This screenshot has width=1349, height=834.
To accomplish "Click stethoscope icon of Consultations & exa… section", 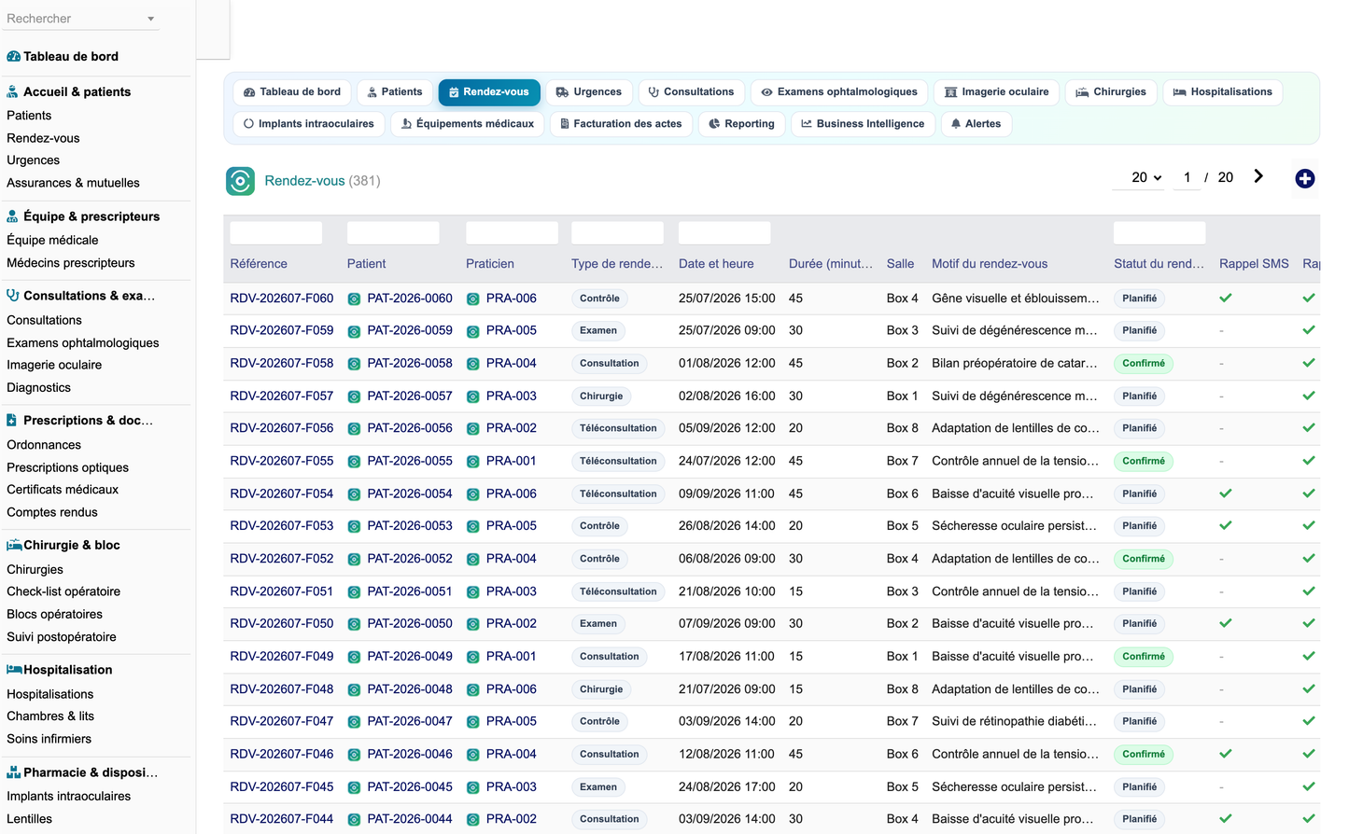I will [x=12, y=296].
